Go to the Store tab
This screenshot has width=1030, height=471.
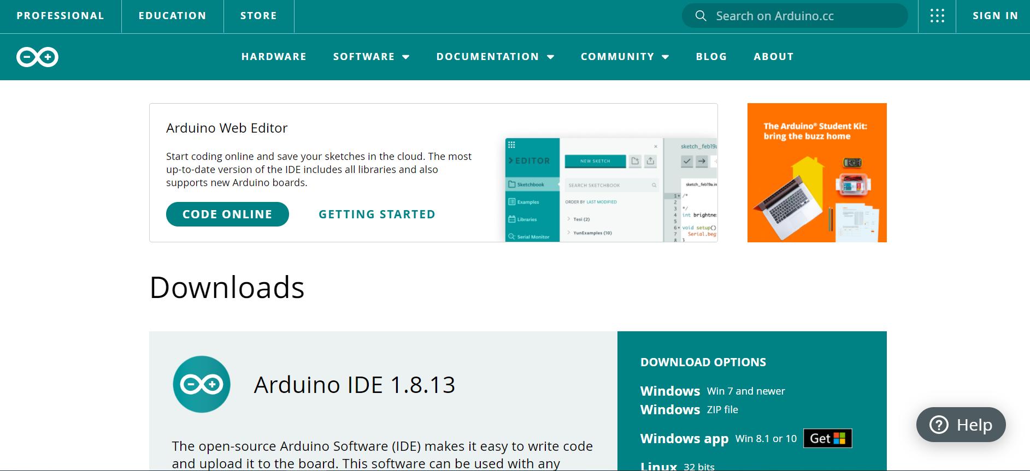[258, 16]
